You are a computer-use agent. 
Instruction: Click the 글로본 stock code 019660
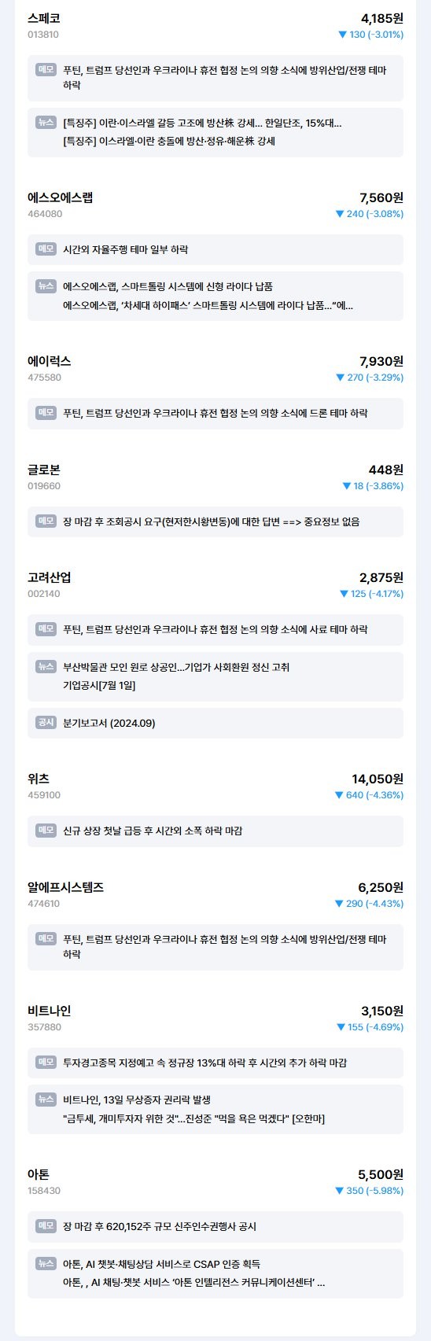[x=43, y=486]
